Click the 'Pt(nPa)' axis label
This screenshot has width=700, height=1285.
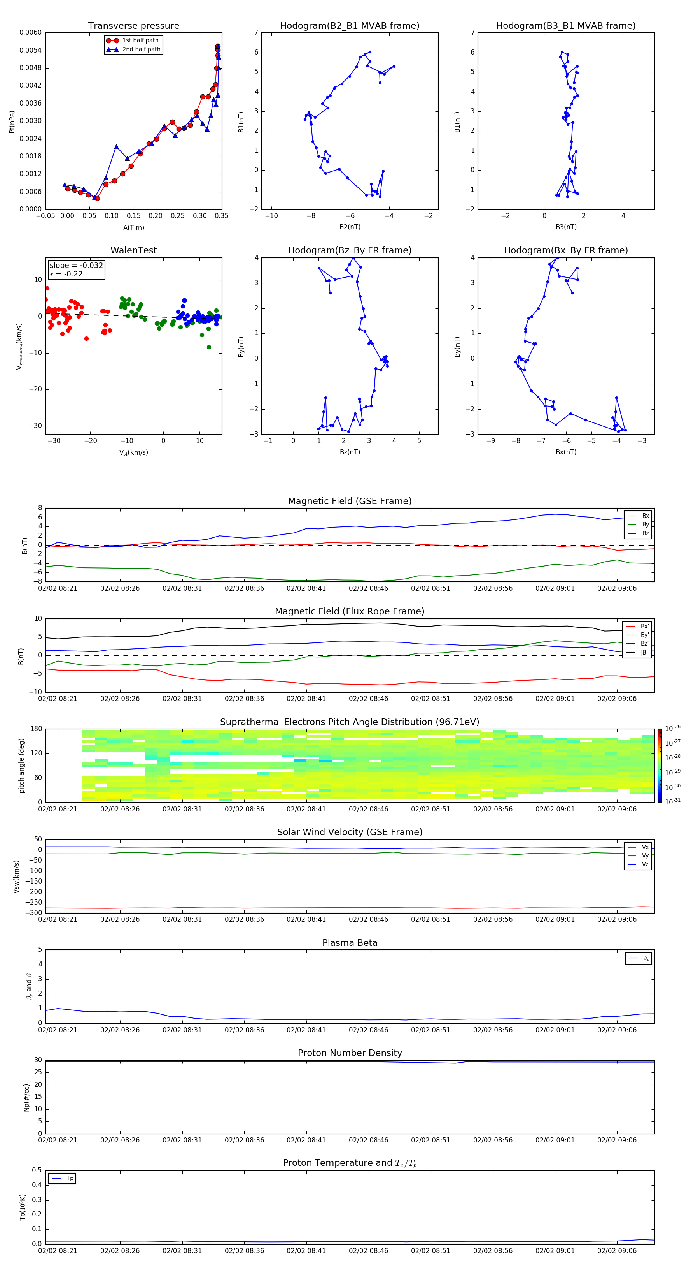(x=12, y=121)
